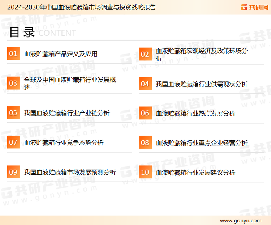
Task: Click the orange 02 number badge
Action: click(x=145, y=54)
